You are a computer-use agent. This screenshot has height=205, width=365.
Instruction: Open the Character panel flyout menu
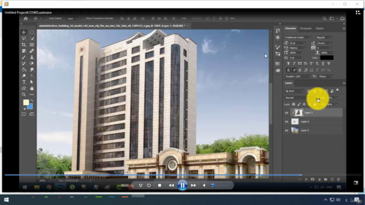coord(344,28)
